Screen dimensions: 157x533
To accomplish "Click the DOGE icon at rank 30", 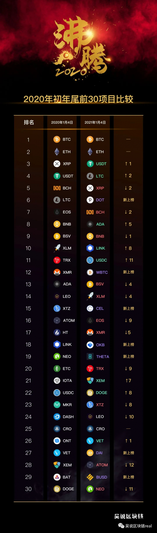I will pos(57,489).
